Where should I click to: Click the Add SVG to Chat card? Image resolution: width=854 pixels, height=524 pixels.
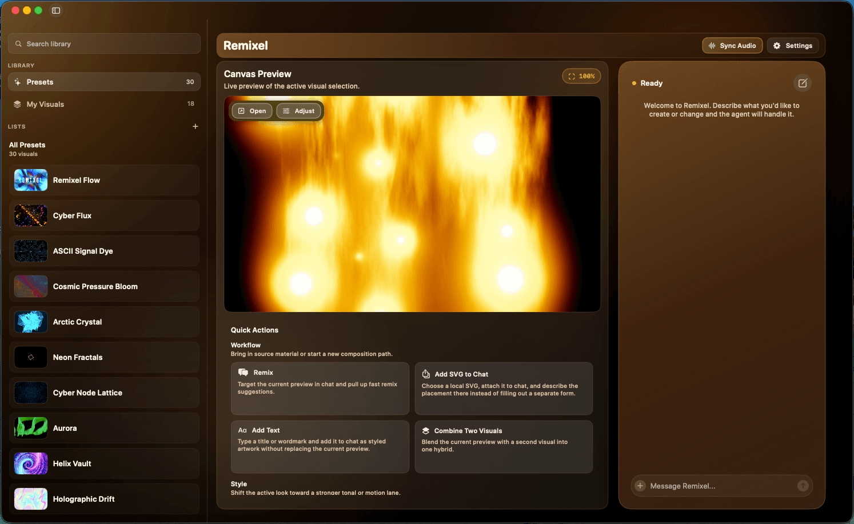pos(504,389)
